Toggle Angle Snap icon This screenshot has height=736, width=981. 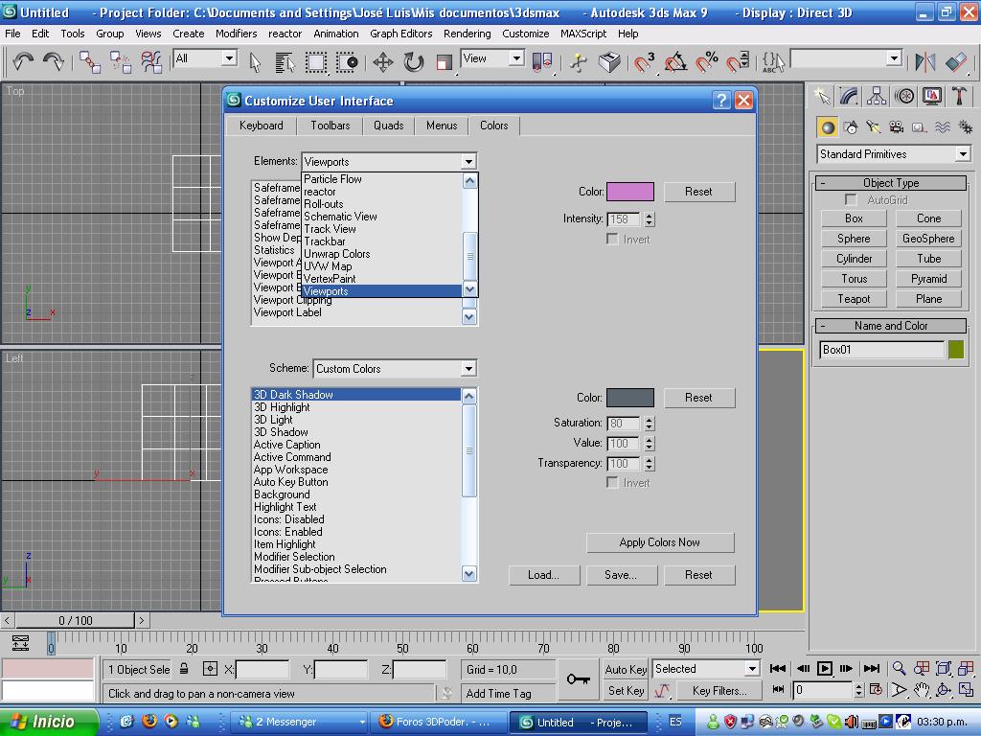pos(675,62)
